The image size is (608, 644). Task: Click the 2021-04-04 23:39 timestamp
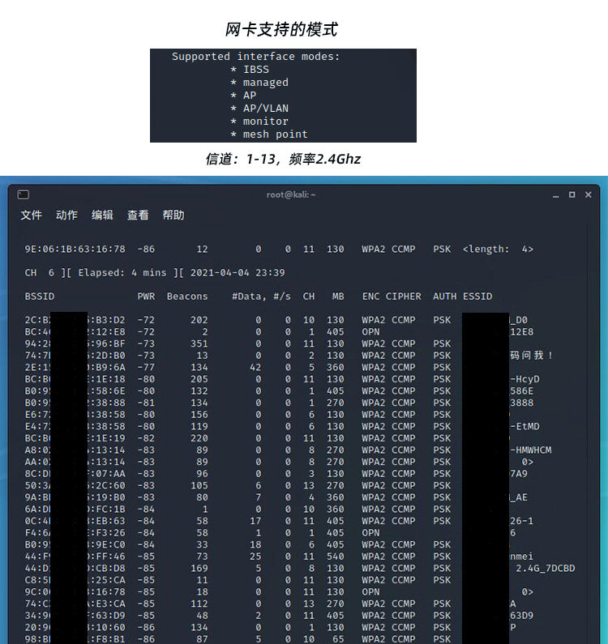238,273
